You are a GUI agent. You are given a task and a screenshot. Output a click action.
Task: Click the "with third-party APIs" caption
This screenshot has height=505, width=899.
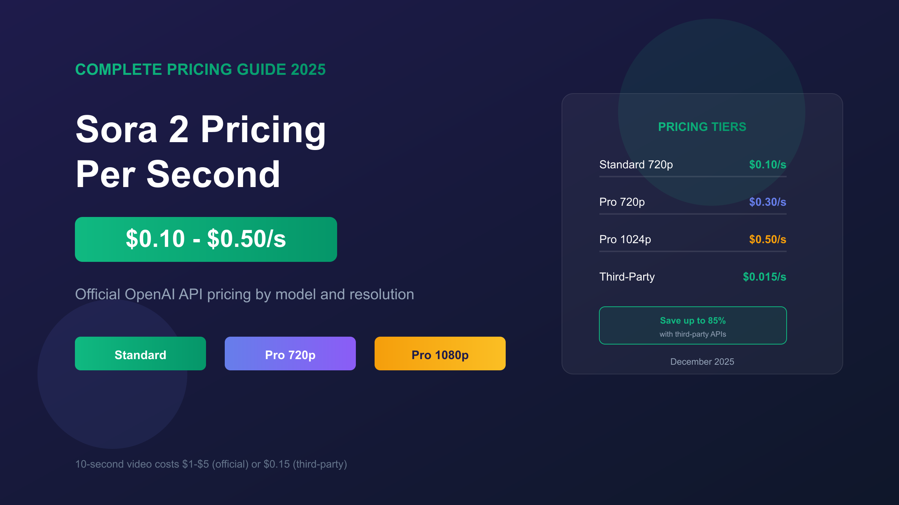click(693, 334)
